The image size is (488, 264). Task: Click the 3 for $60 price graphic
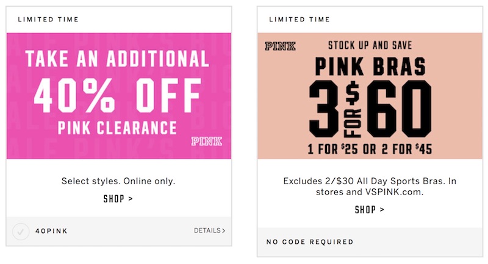(370, 109)
